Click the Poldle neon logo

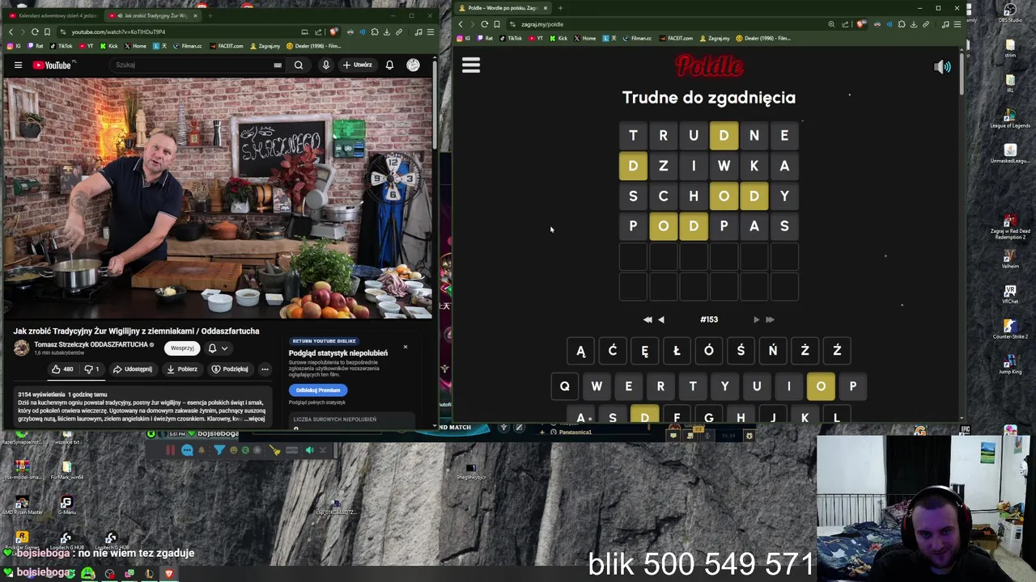[709, 66]
